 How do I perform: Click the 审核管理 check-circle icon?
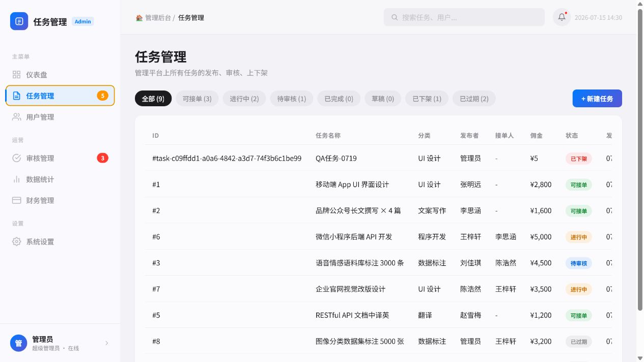[17, 158]
